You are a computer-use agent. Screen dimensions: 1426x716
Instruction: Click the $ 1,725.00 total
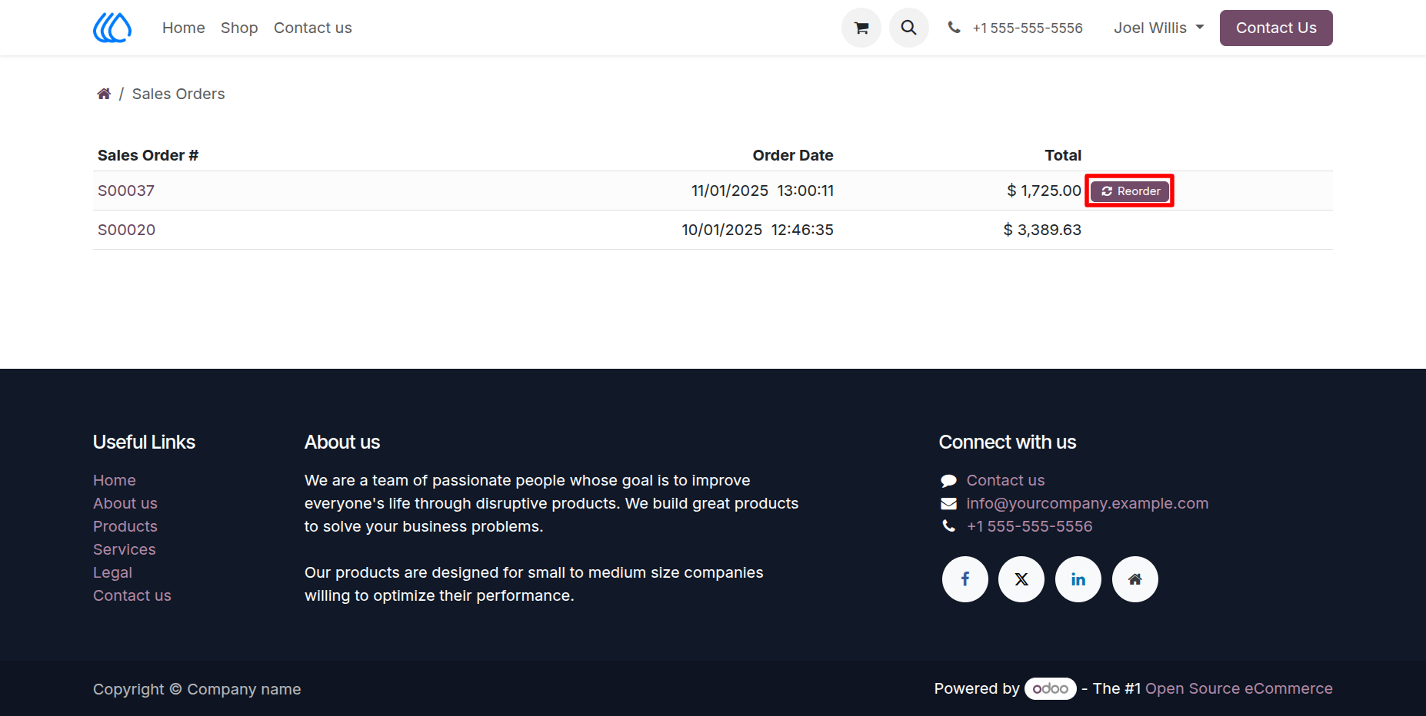pyautogui.click(x=1044, y=191)
